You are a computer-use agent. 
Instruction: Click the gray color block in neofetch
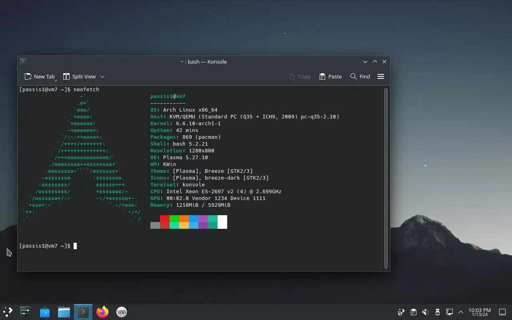(x=155, y=226)
